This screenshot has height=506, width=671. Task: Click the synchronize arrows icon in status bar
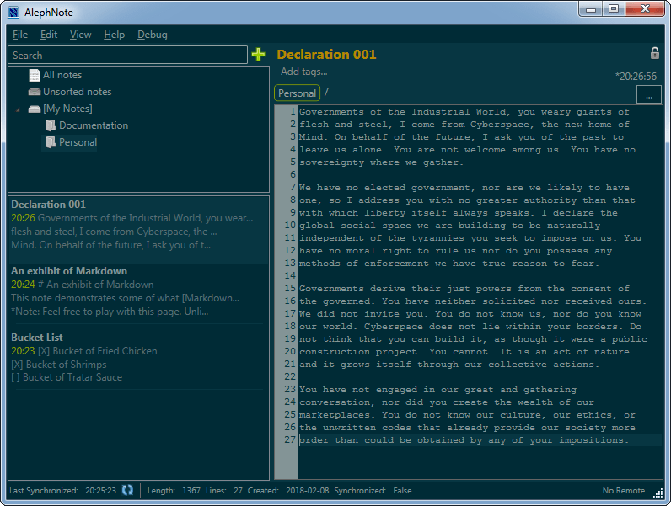(x=127, y=490)
